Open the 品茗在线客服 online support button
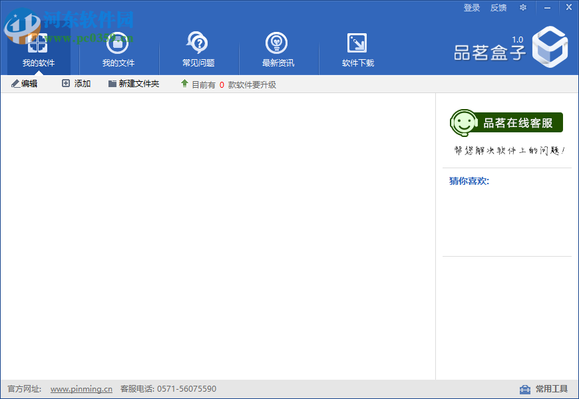The image size is (579, 399). coord(507,122)
